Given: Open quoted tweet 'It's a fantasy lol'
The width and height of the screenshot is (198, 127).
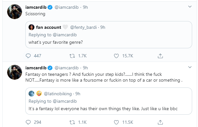Looking at the screenshot, I should [x=109, y=101].
